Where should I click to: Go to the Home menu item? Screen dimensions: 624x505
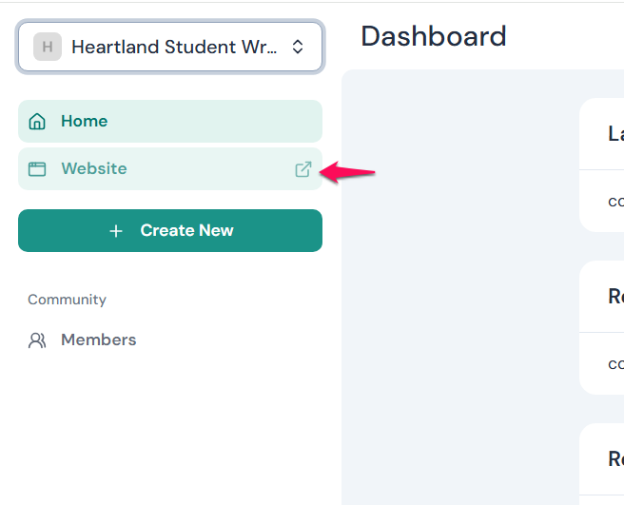[x=85, y=122]
